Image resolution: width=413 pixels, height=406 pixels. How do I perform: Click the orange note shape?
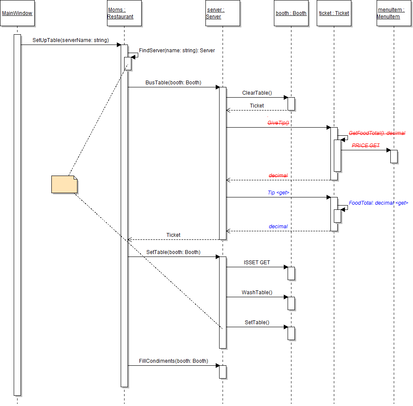coord(64,185)
